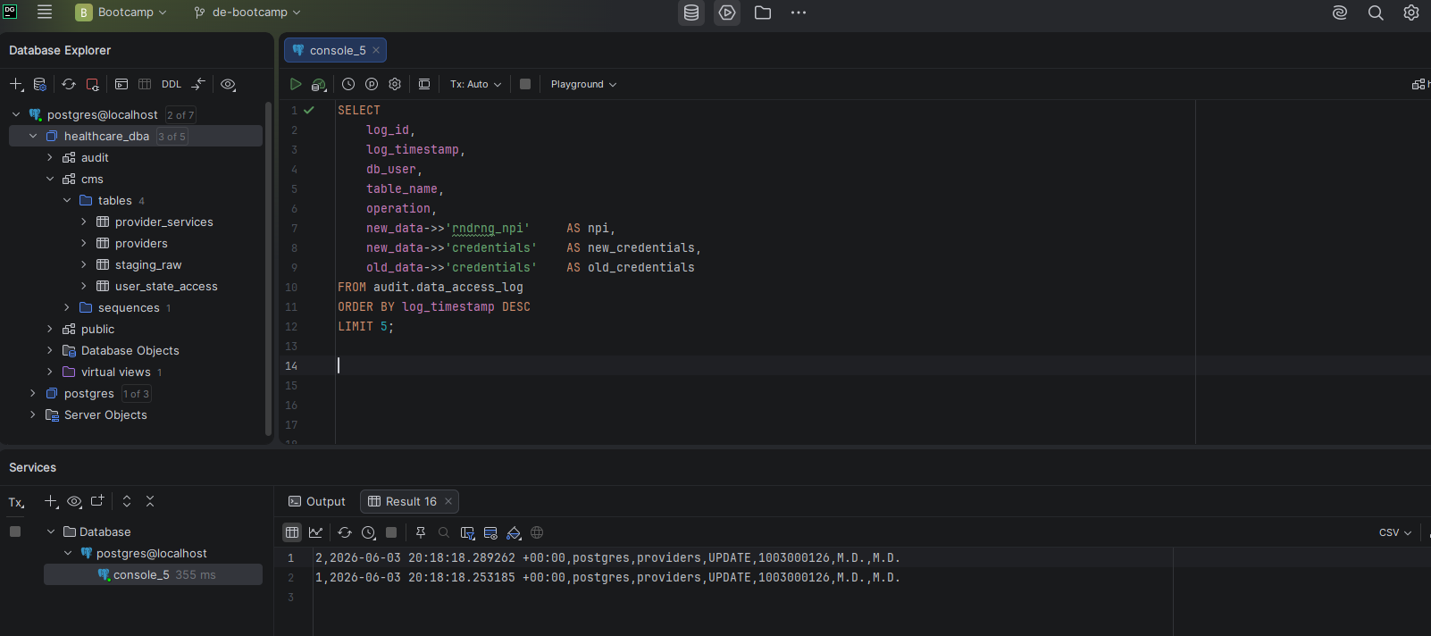Open console settings gear icon
The image size is (1431, 636).
point(395,84)
